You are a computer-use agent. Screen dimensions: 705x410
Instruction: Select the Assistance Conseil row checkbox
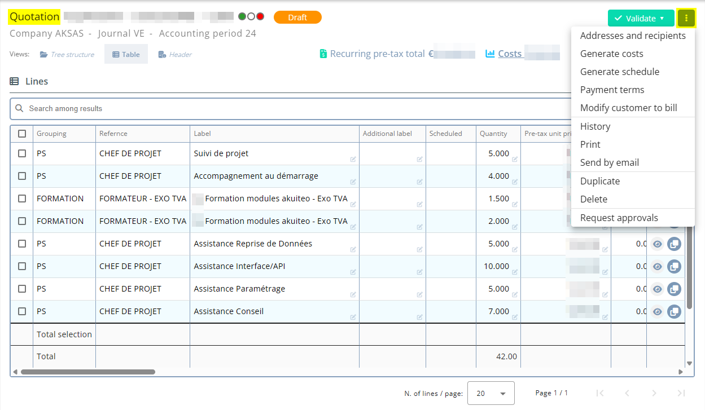point(22,311)
